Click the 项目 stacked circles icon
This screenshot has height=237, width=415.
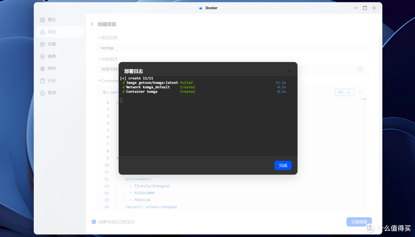[42, 32]
